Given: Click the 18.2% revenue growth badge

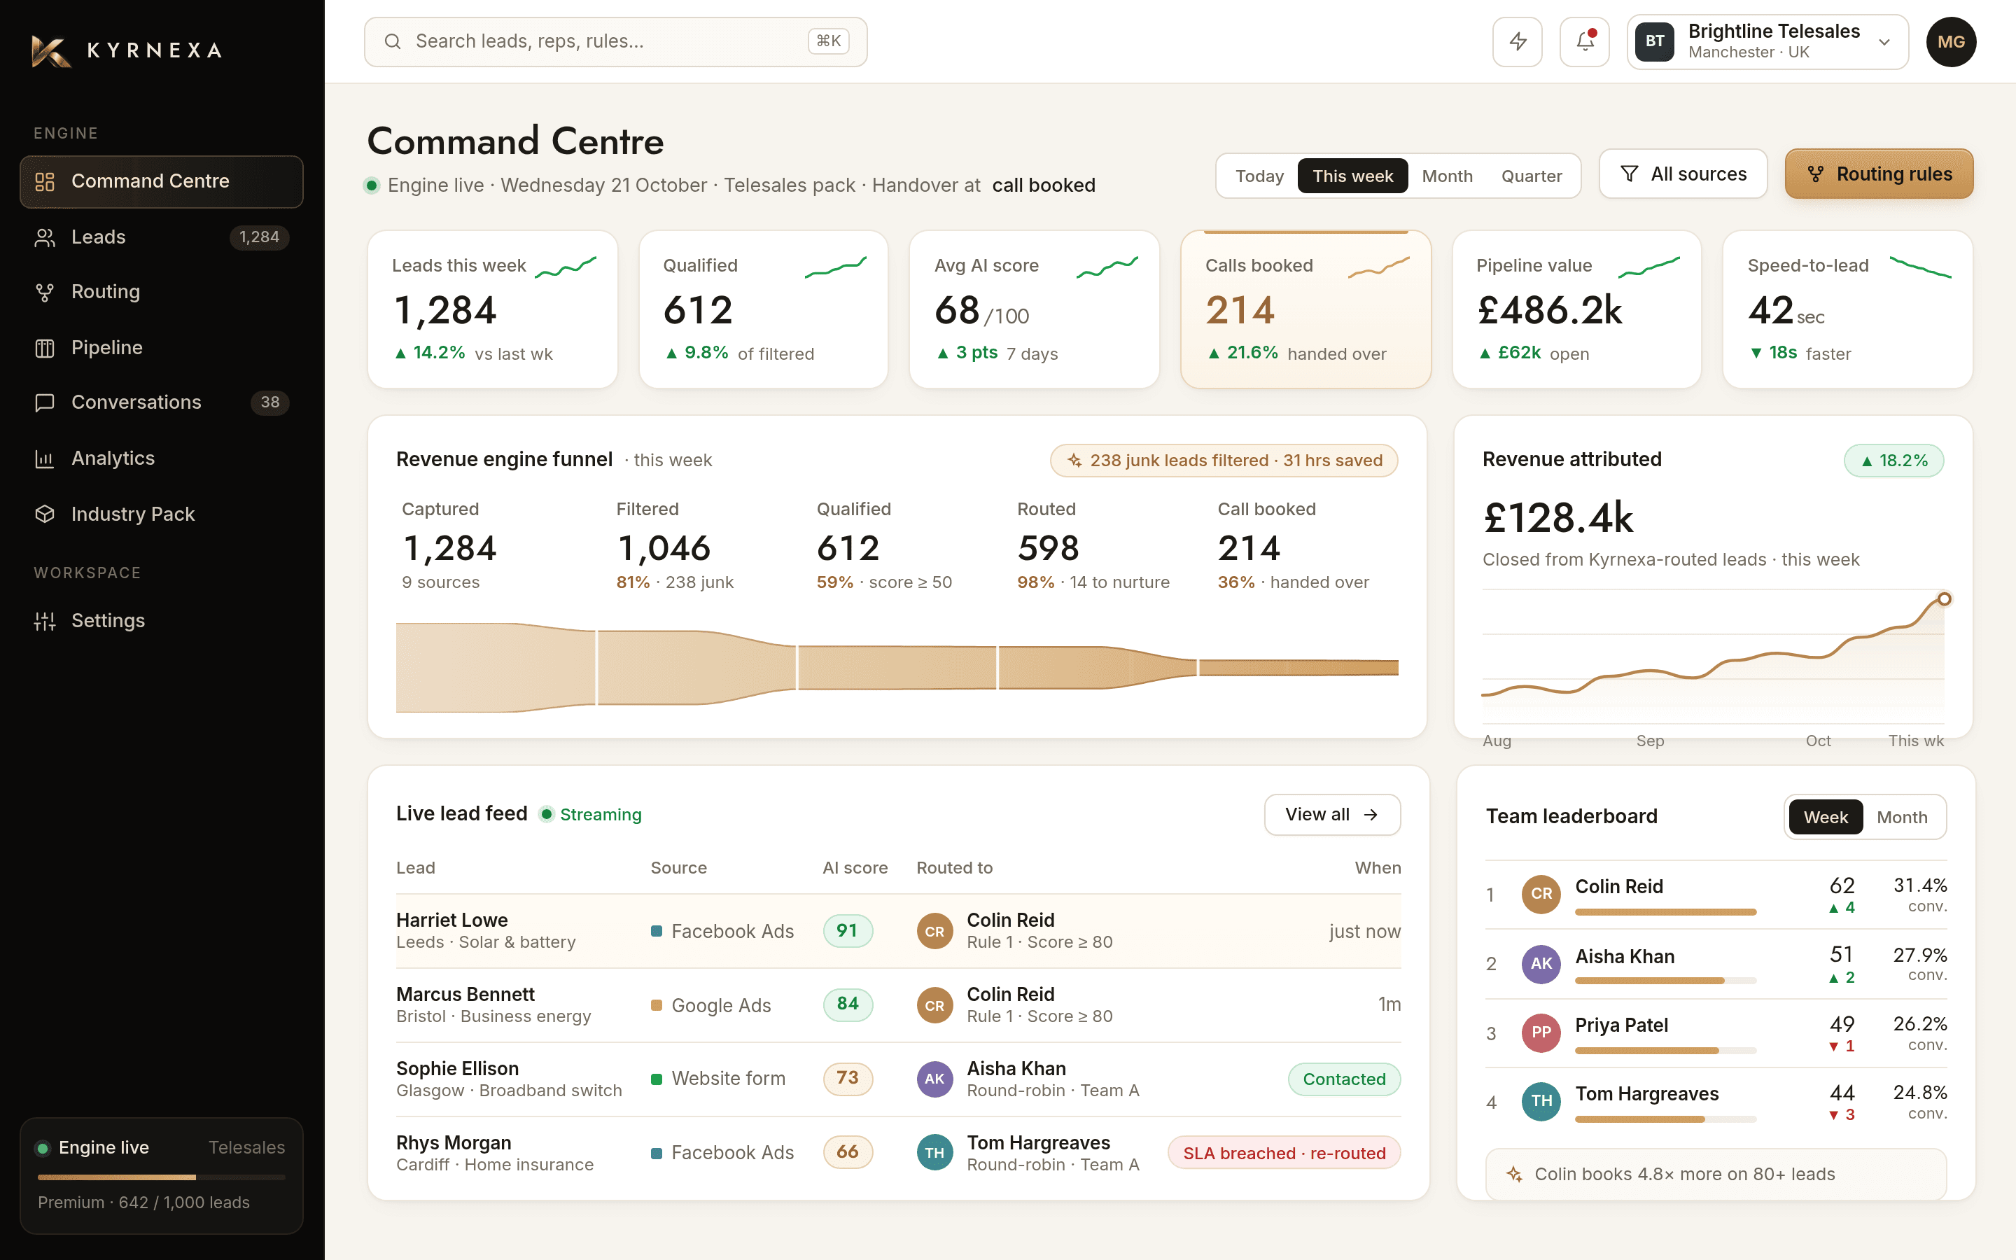Looking at the screenshot, I should [x=1893, y=461].
